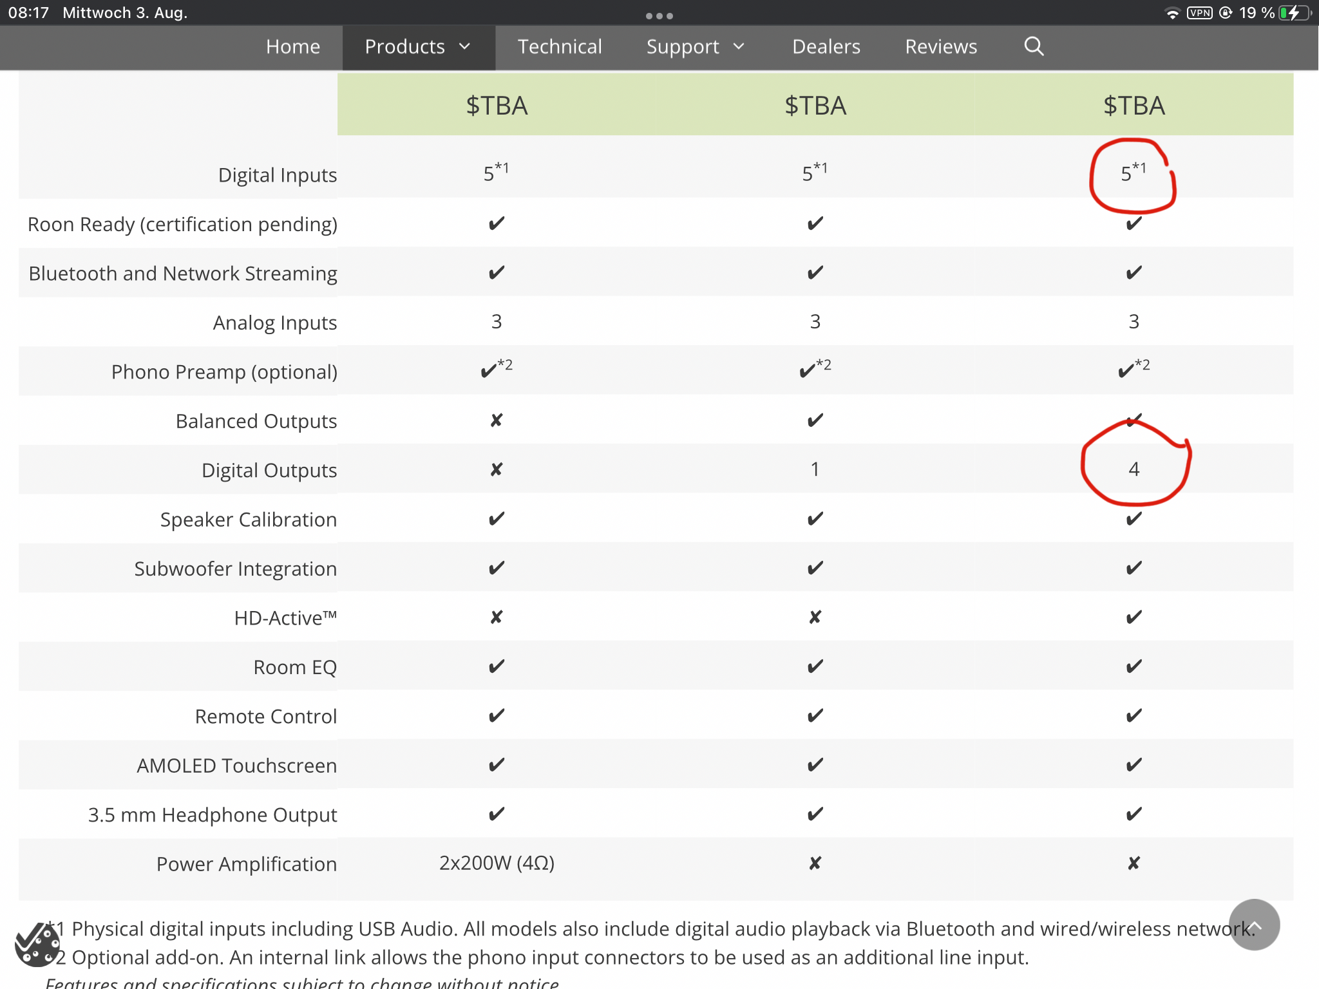The image size is (1319, 989).
Task: Select the first column $TBA price header
Action: tap(497, 105)
